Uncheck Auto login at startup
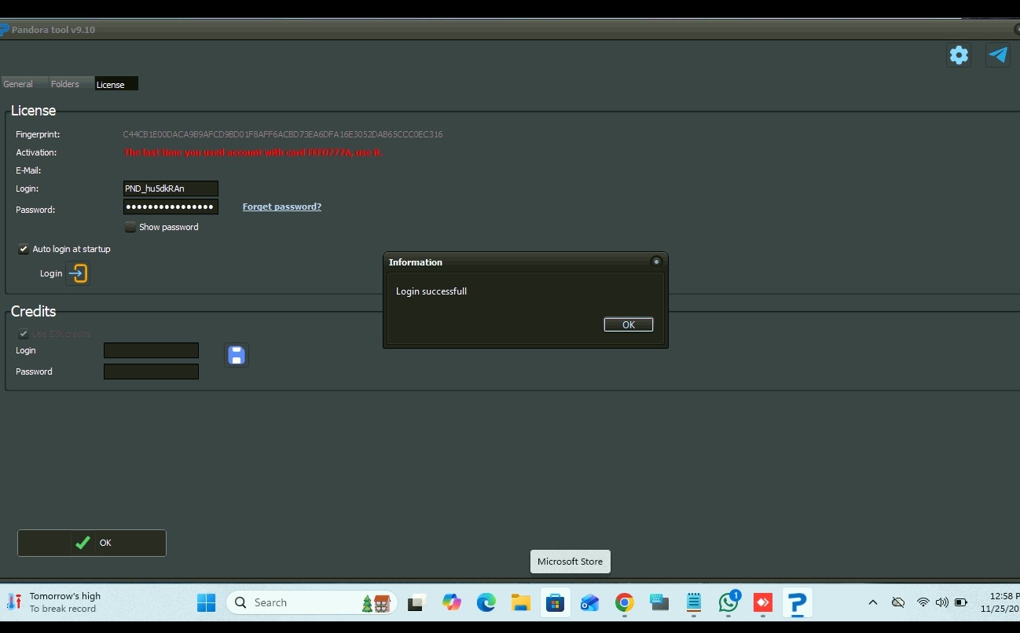This screenshot has width=1020, height=633. (24, 249)
